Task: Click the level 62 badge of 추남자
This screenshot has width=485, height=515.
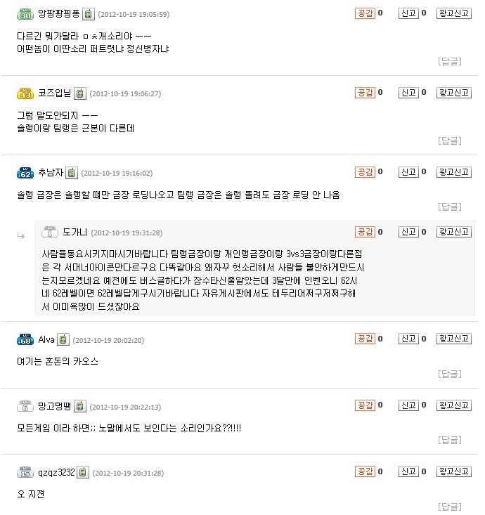Action: 25,173
